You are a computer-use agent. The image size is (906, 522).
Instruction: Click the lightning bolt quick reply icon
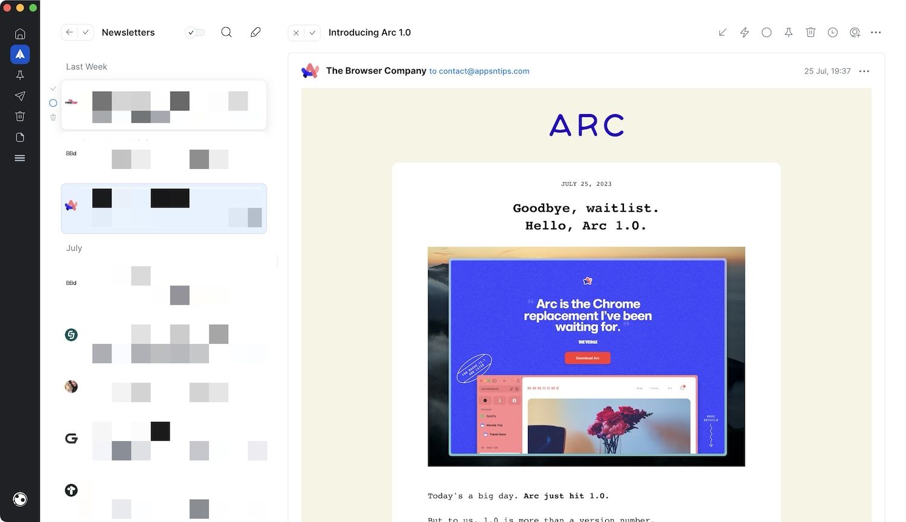pos(745,33)
